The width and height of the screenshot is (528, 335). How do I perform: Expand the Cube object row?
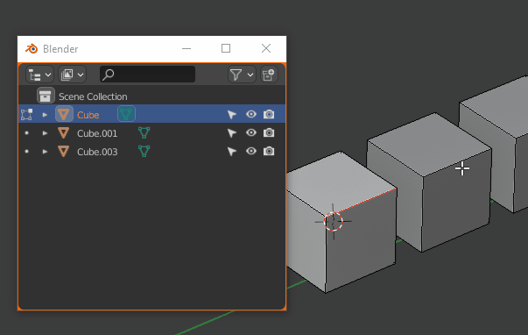45,115
